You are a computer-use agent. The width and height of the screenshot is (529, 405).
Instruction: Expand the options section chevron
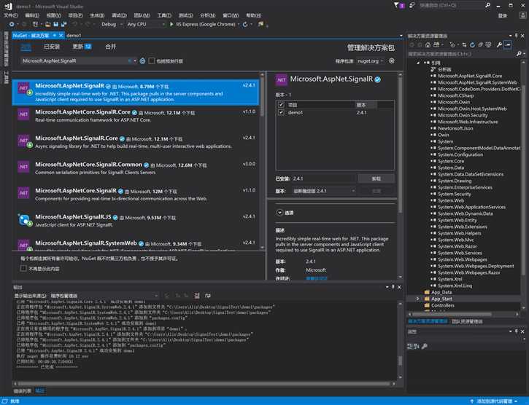click(x=279, y=213)
